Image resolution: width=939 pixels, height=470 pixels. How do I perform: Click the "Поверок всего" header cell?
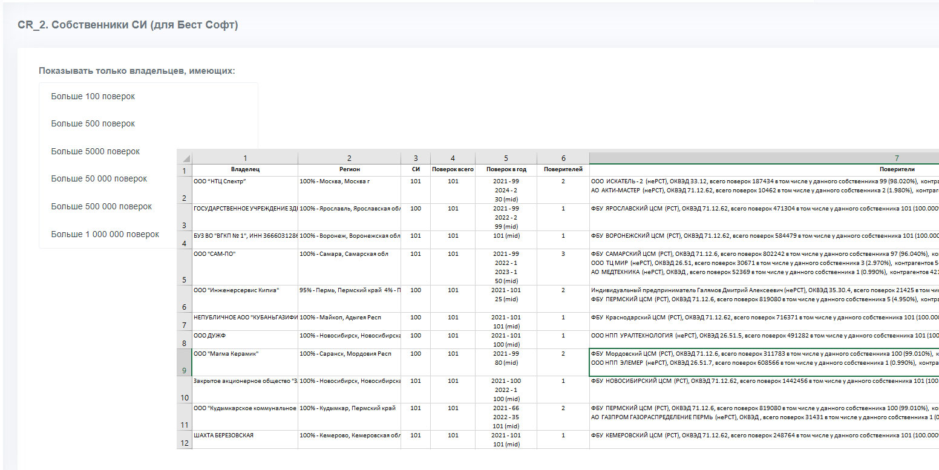pyautogui.click(x=453, y=170)
